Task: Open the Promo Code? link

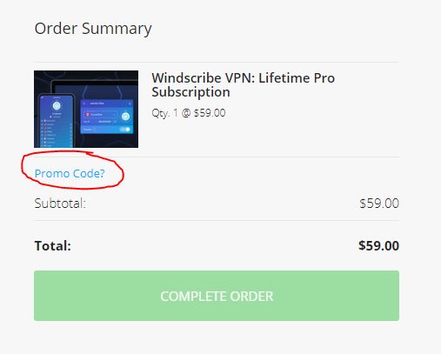Action: (x=70, y=173)
